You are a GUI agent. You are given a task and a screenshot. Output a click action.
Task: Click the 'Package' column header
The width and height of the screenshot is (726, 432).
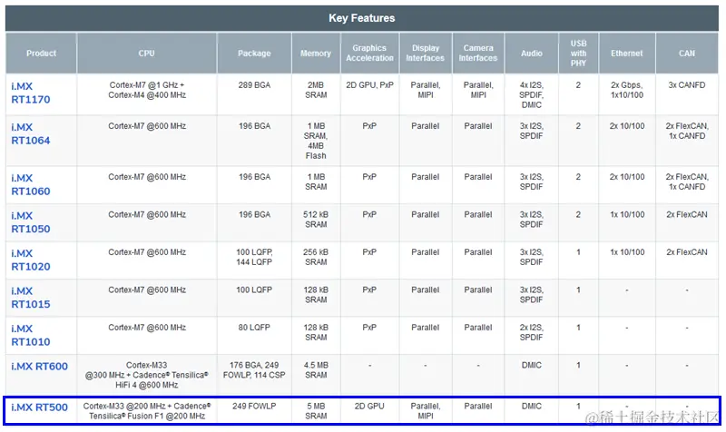254,54
